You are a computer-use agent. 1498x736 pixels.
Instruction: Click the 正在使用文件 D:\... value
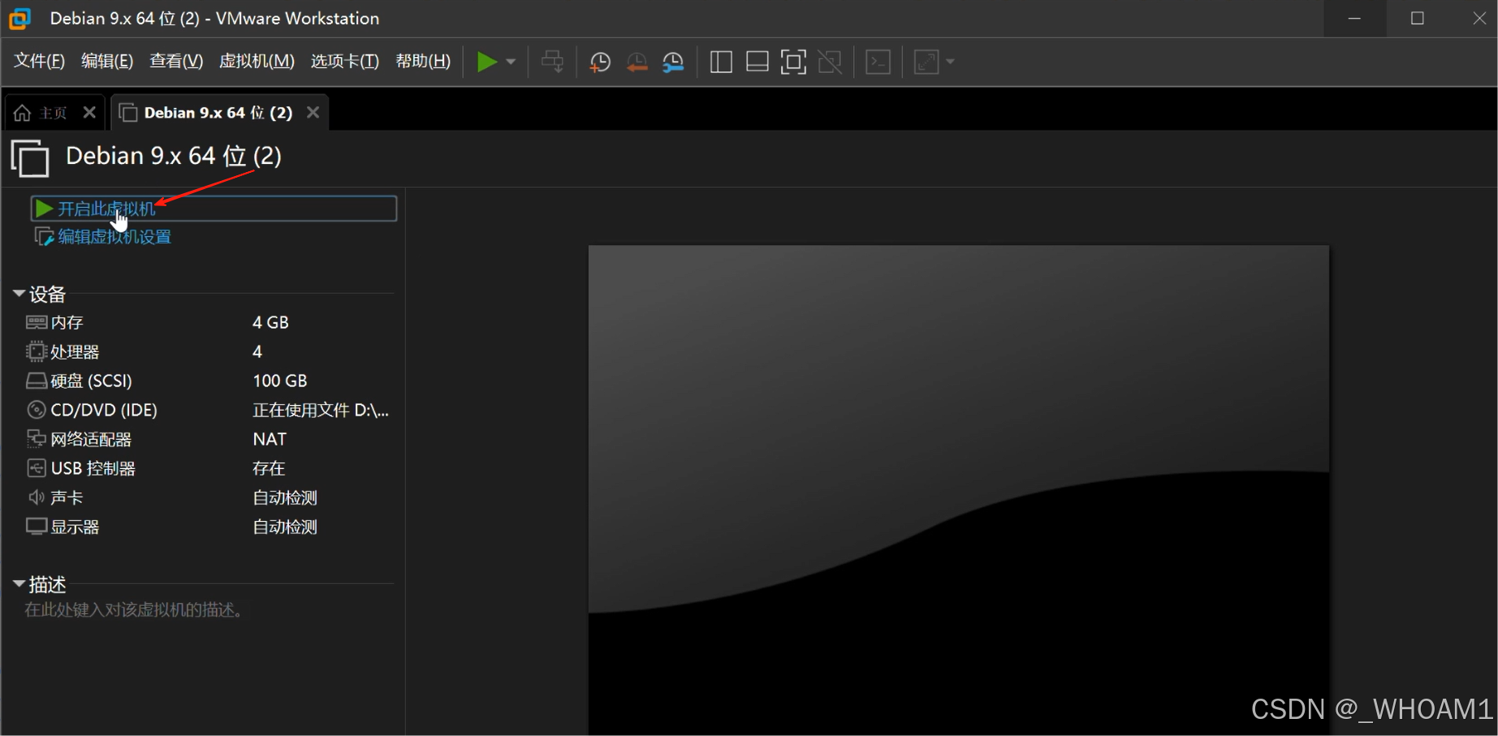pos(321,410)
